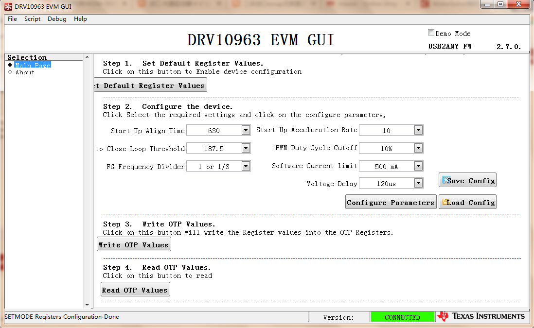Click the Texas Instruments logo

[481, 316]
